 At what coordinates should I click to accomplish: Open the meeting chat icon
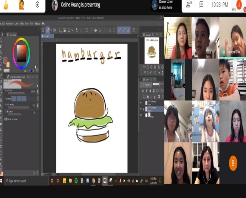pos(201,5)
